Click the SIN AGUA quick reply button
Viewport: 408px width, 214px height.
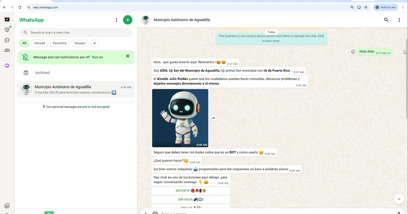[x=191, y=199]
